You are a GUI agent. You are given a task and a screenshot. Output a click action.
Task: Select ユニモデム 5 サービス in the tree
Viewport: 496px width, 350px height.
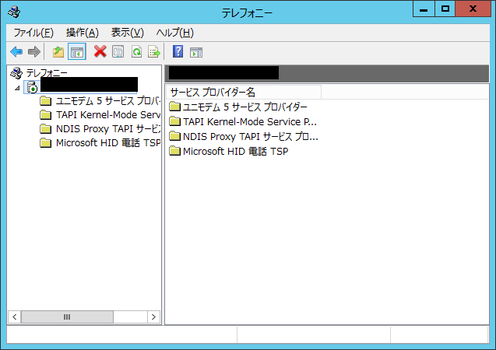[108, 101]
